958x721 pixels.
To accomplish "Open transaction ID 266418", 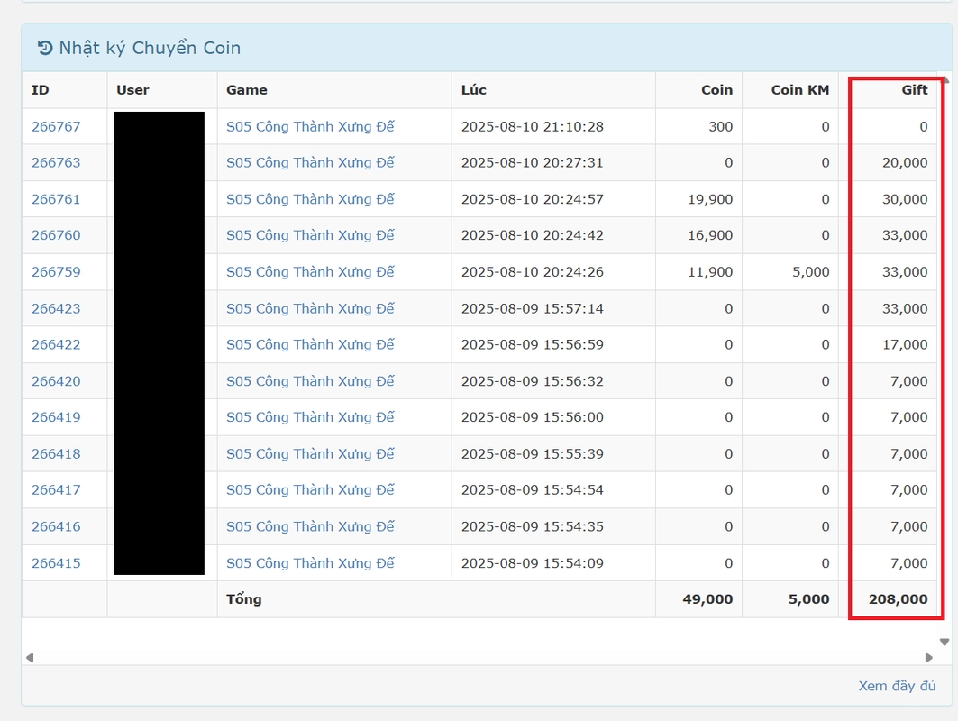I will [x=56, y=454].
